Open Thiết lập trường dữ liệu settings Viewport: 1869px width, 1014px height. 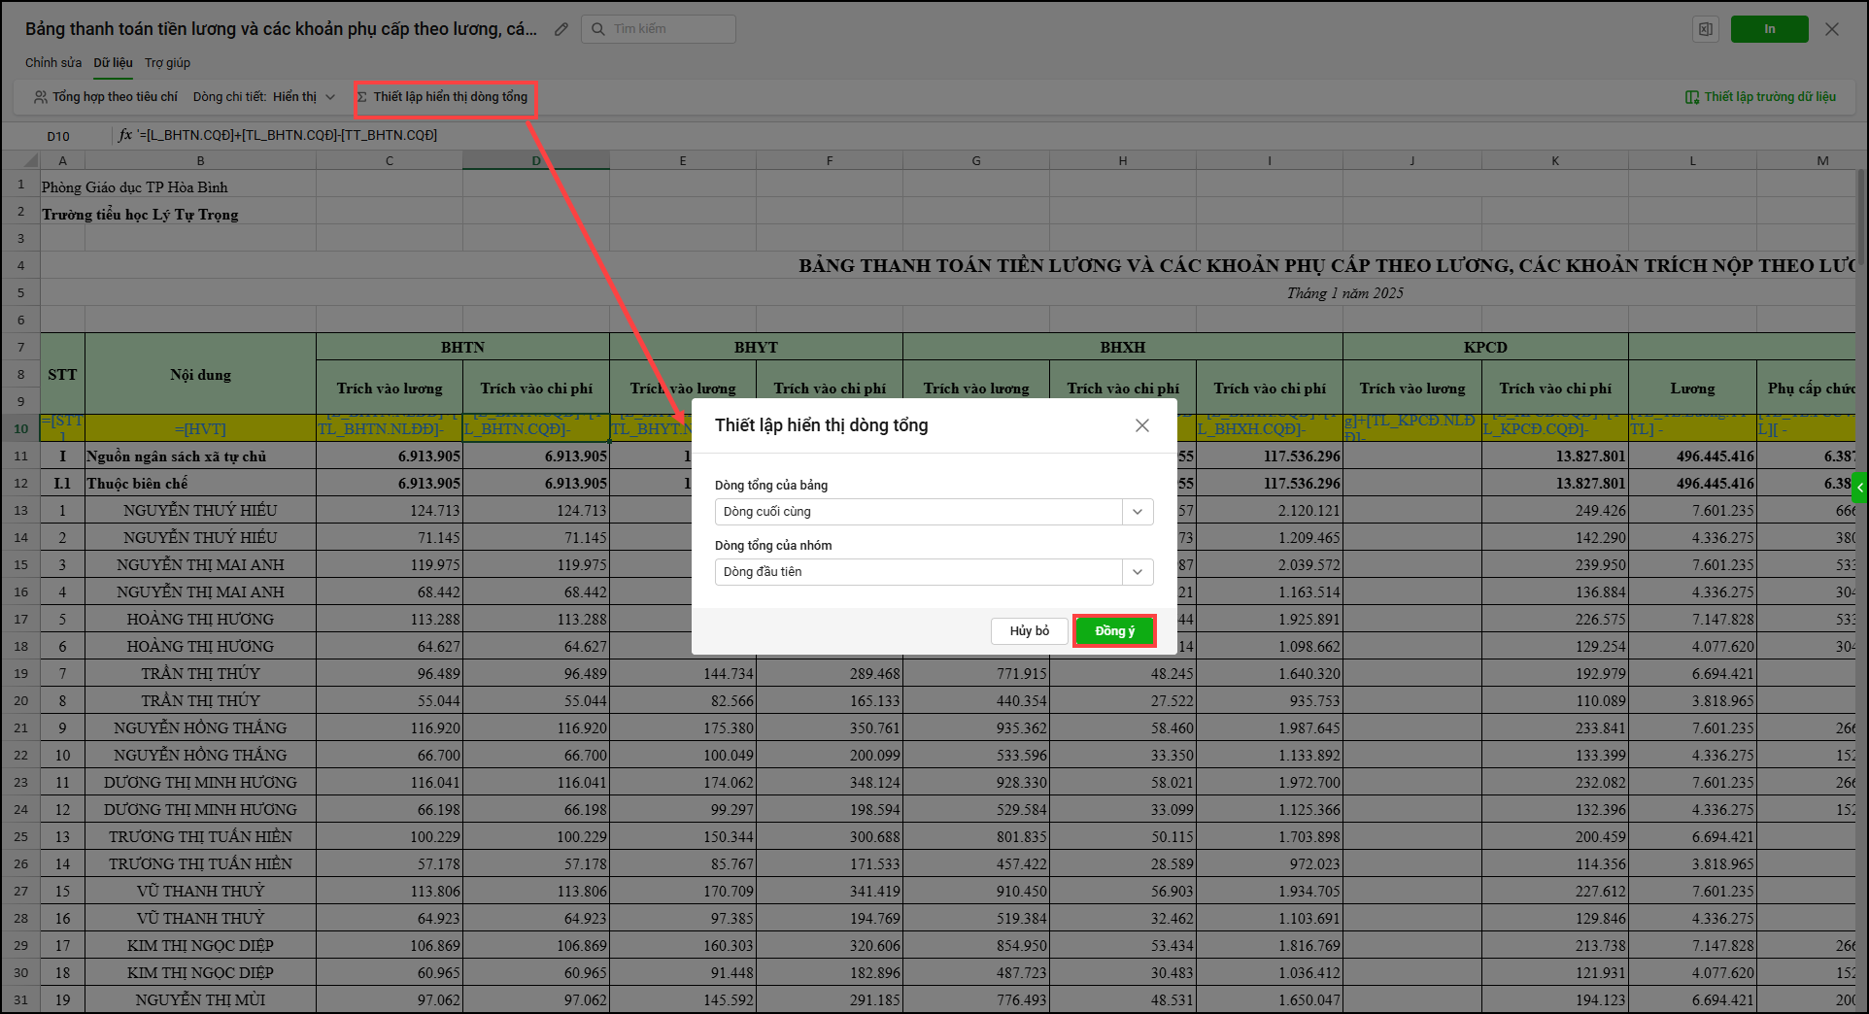pos(1759,97)
